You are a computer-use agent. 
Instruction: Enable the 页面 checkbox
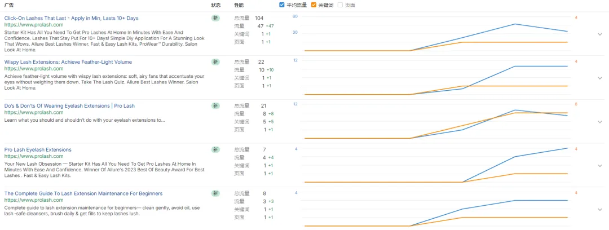340,5
